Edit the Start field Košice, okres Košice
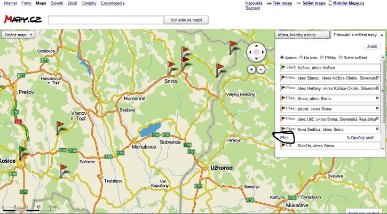Image resolution: width=387 pixels, height=214 pixels. point(330,68)
